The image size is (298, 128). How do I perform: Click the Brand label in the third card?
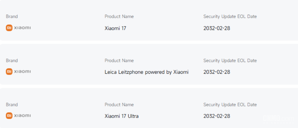[x=12, y=105]
